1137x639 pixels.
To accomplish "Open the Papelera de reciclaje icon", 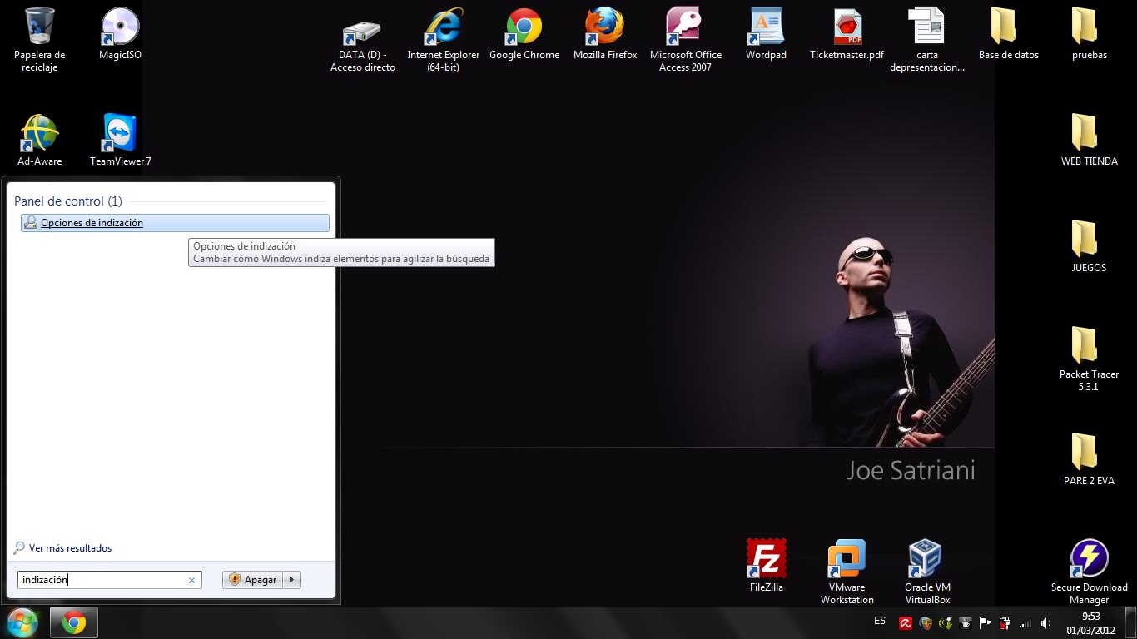I will (x=39, y=27).
